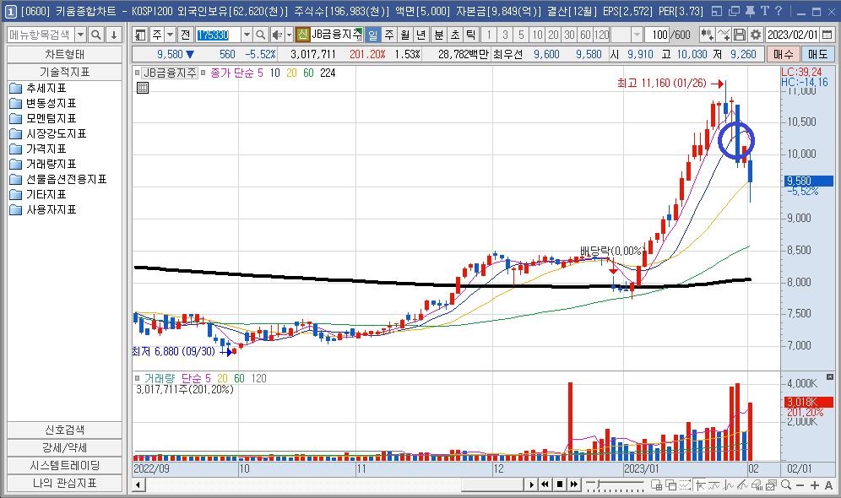This screenshot has width=841, height=498.
Task: Open chart settings gear icon
Action: (755, 35)
